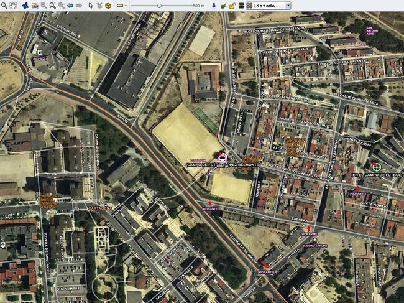This screenshot has width=404, height=303.
Task: Go back to previous map view
Action: point(70,5)
